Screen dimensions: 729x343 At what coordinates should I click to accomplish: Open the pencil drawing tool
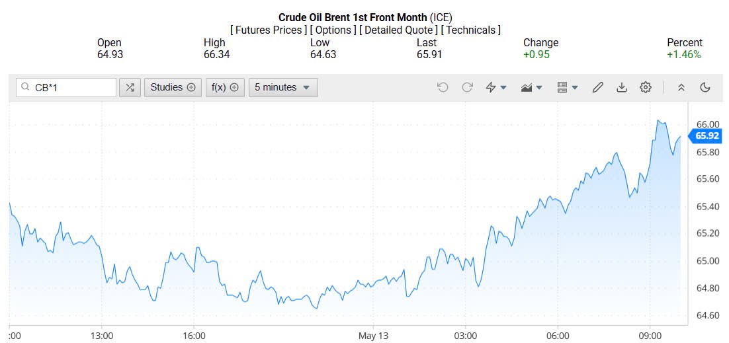pyautogui.click(x=598, y=87)
